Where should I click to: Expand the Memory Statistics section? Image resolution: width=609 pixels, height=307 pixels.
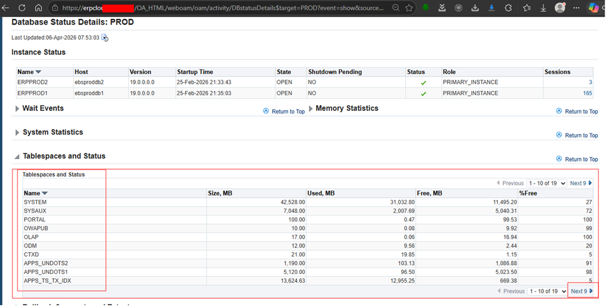(311, 109)
